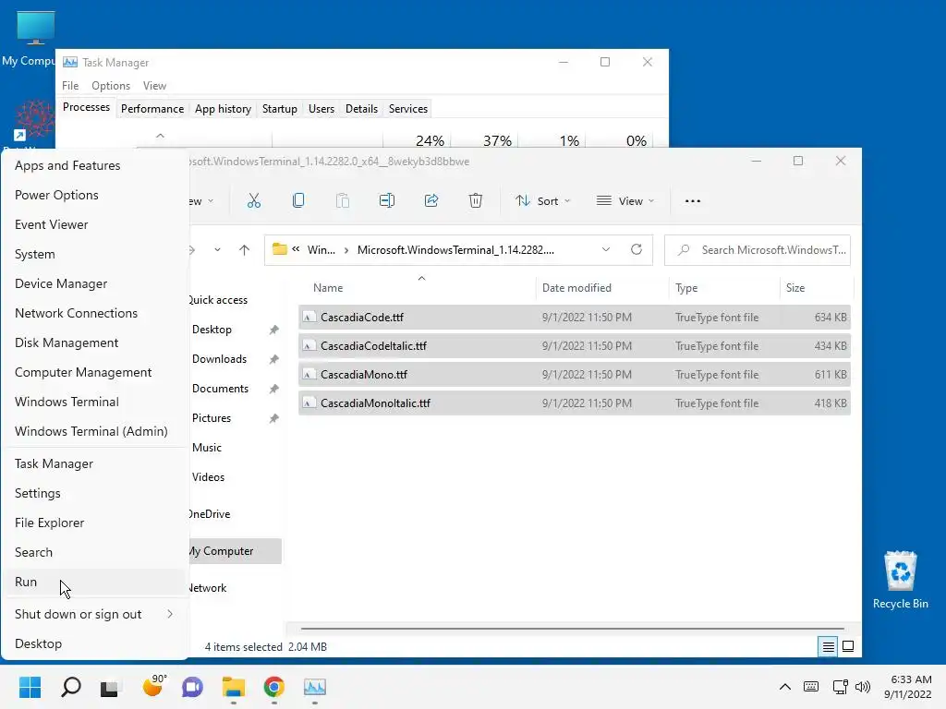The height and width of the screenshot is (709, 946).
Task: Select the CascadiaCodeItalic.ttf file
Action: click(x=575, y=346)
